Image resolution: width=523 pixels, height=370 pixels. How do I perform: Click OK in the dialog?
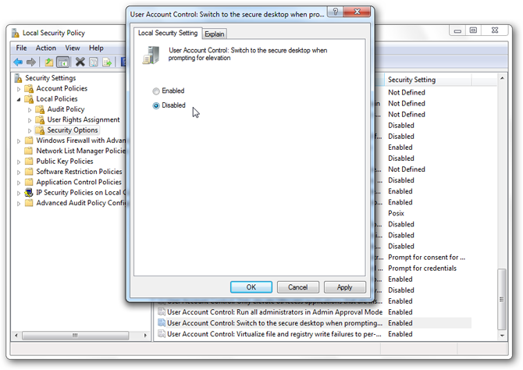[251, 287]
